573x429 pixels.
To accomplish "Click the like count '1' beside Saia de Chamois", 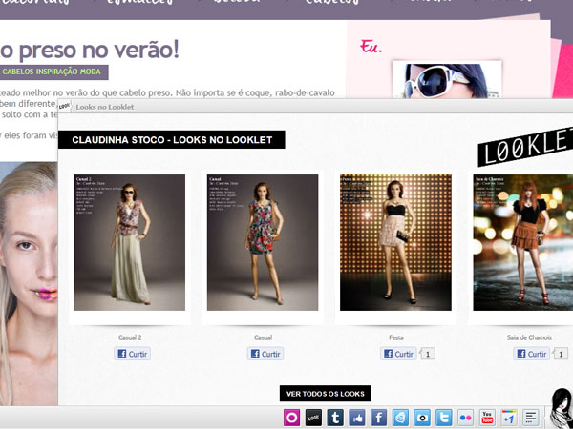I will 561,354.
